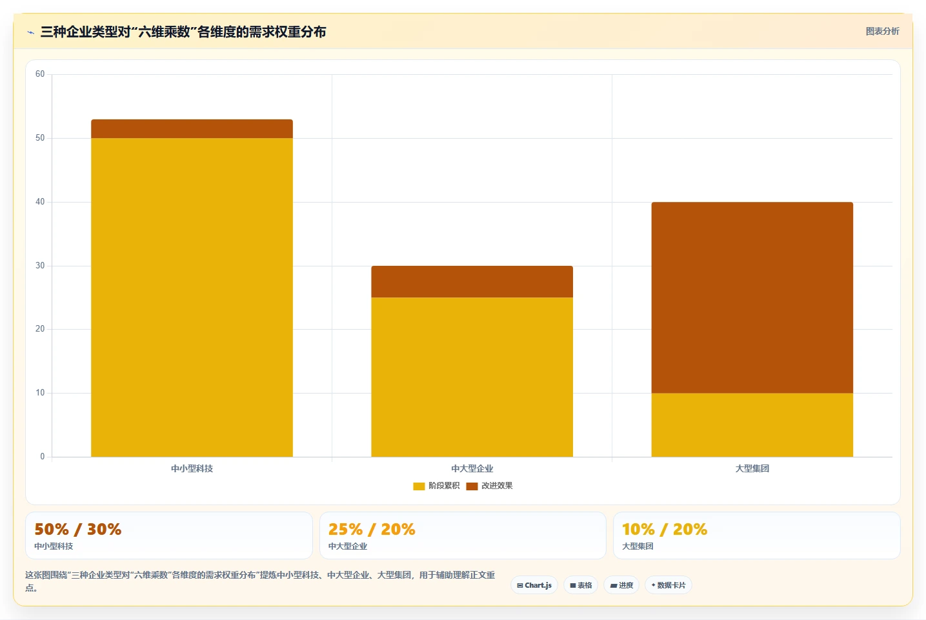Image resolution: width=926 pixels, height=620 pixels.
Task: Click the y-axis value 0
Action: tap(43, 457)
